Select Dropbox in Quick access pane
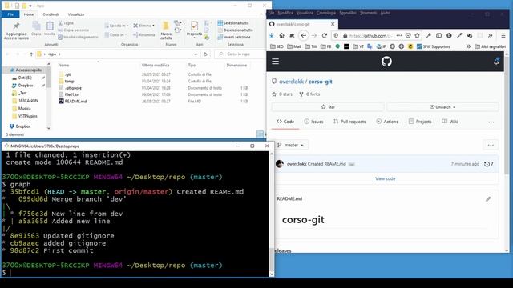The width and height of the screenshot is (513, 288). 26,86
